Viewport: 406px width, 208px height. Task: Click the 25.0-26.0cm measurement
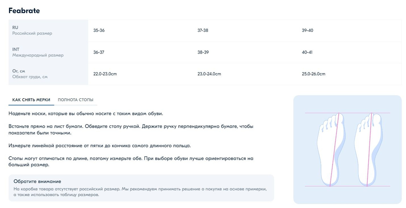pos(314,74)
